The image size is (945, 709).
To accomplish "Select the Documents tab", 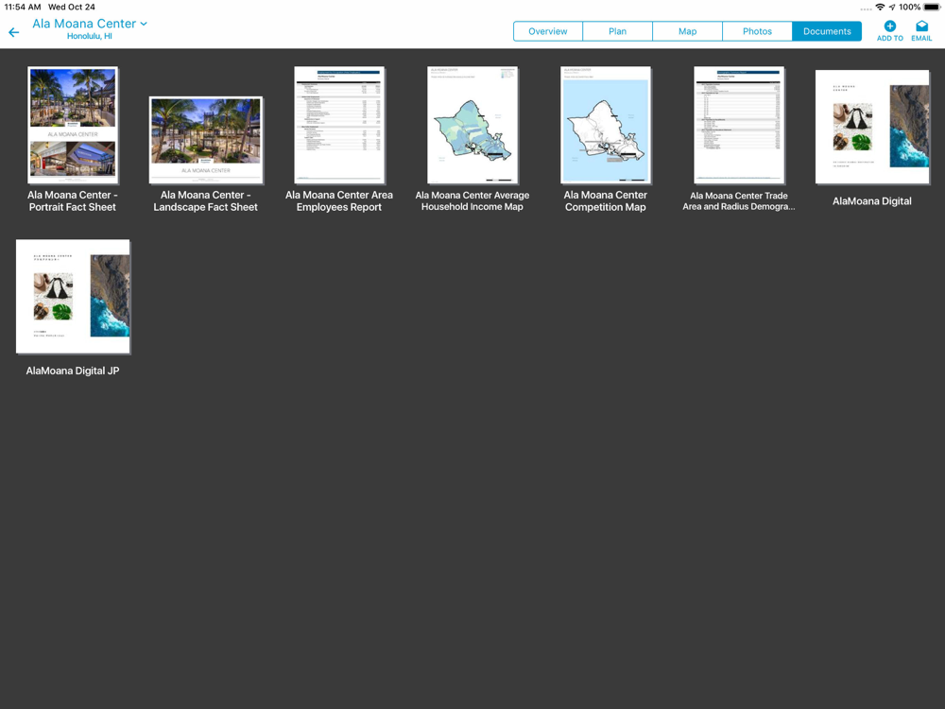I will pyautogui.click(x=827, y=31).
